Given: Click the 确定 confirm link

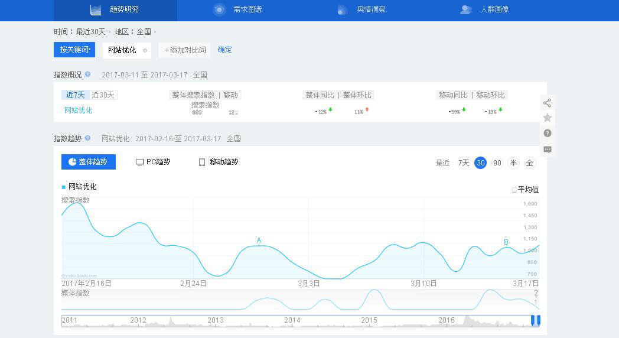Looking at the screenshot, I should (224, 50).
